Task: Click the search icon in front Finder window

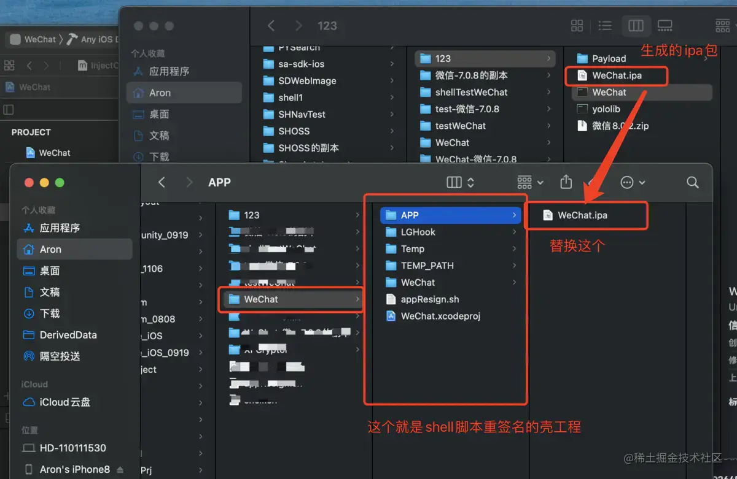Action: point(693,182)
